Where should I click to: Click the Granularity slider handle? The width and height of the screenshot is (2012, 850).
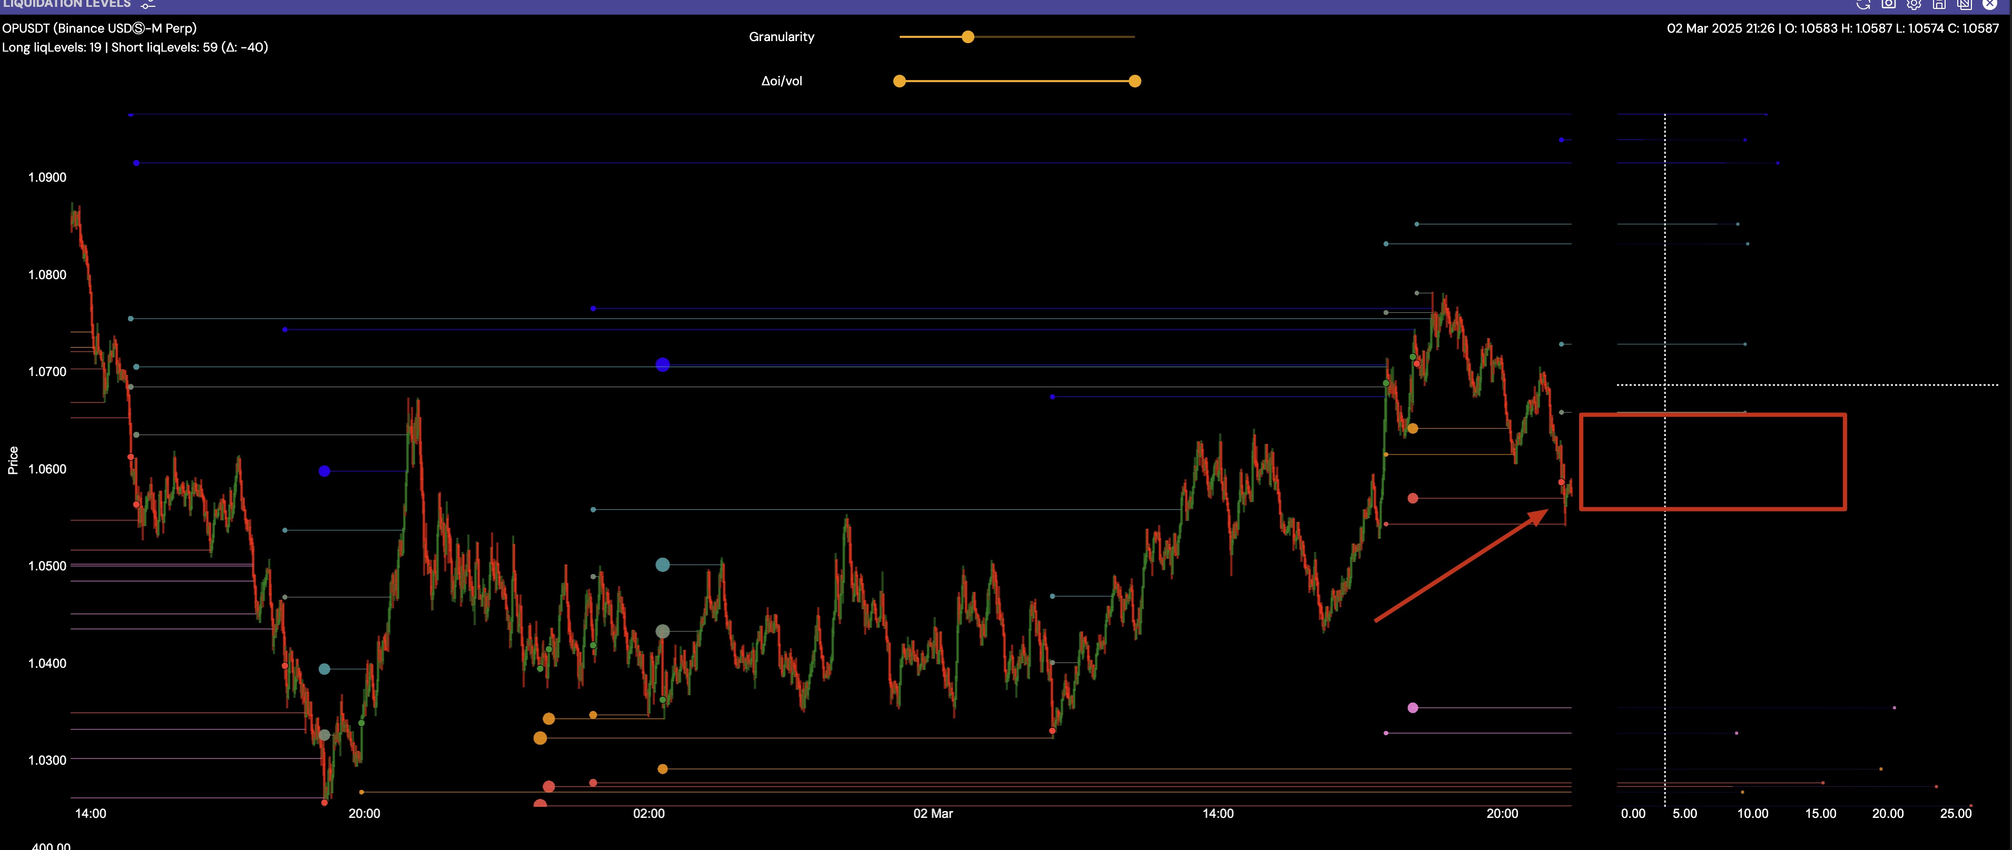click(x=968, y=37)
